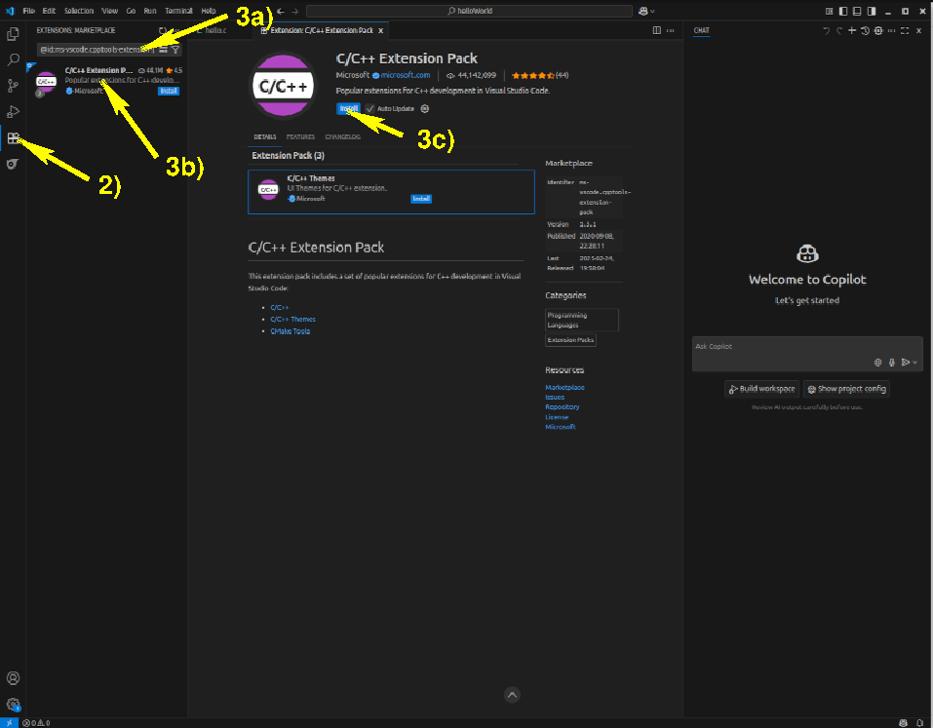Open editor More Actions ellipsis
The image size is (933, 728).
tap(671, 30)
